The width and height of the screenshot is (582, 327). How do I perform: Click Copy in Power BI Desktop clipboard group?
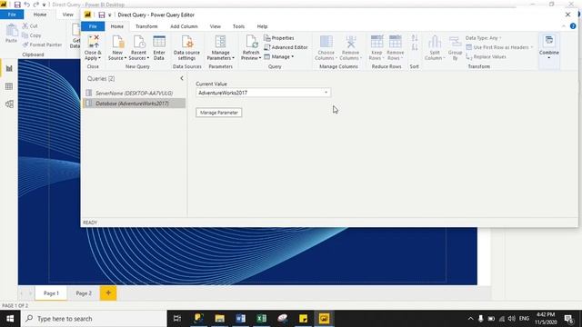point(32,35)
